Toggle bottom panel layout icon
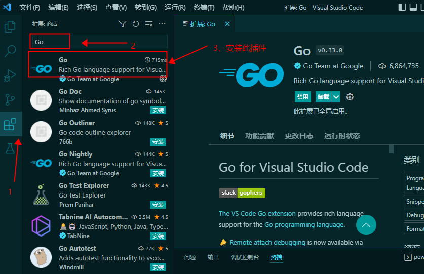 click(413, 7)
